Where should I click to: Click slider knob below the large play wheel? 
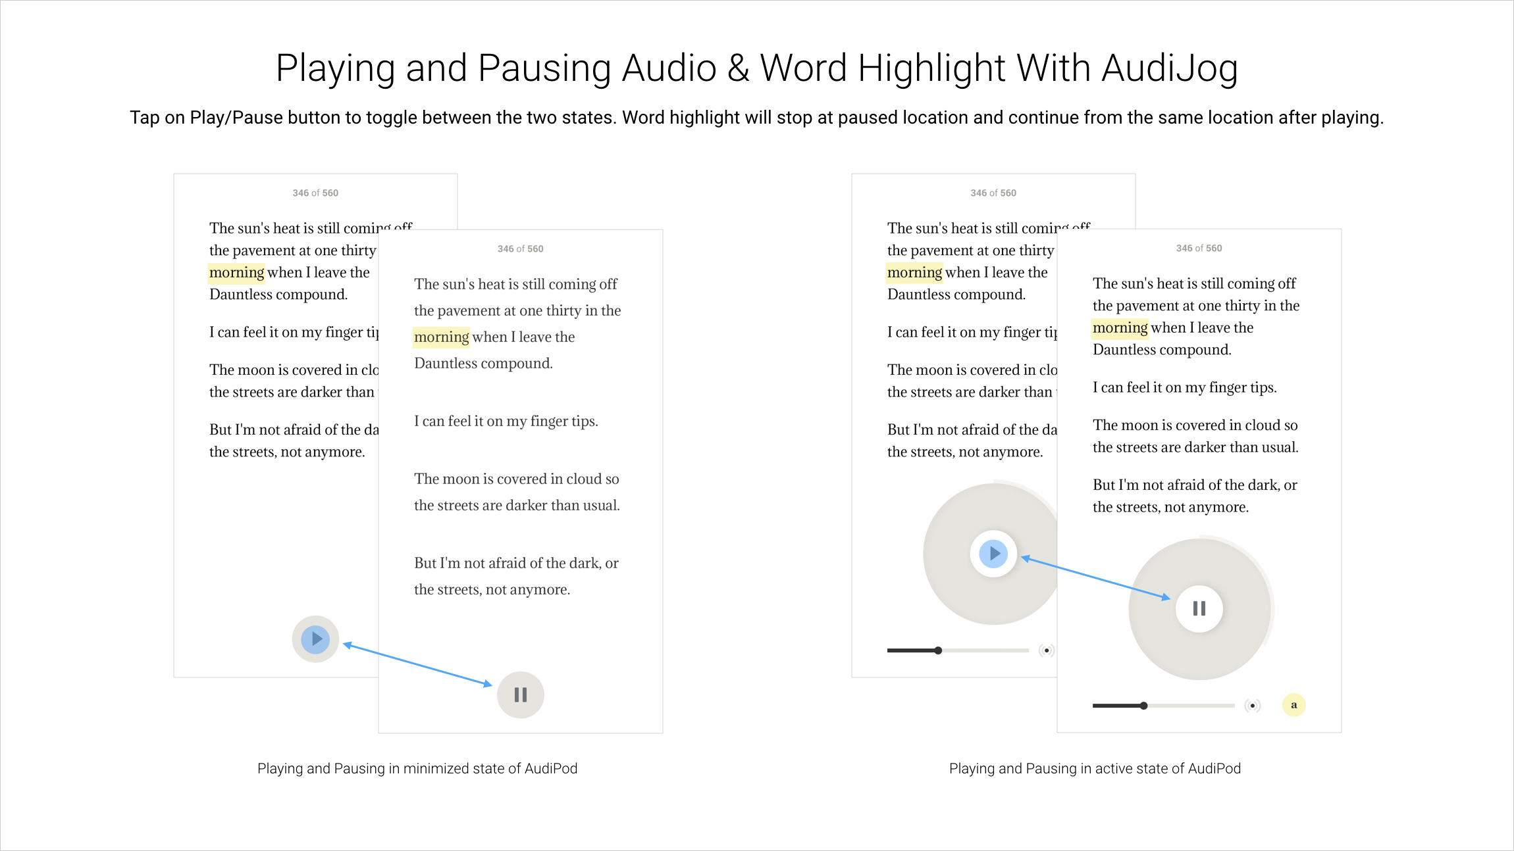pos(938,650)
